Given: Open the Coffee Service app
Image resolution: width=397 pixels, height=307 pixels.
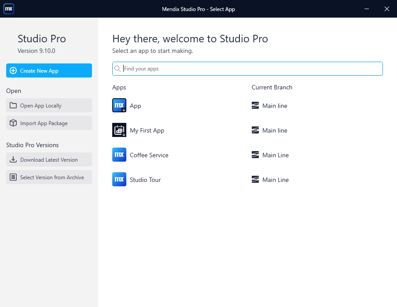Looking at the screenshot, I should click(149, 155).
